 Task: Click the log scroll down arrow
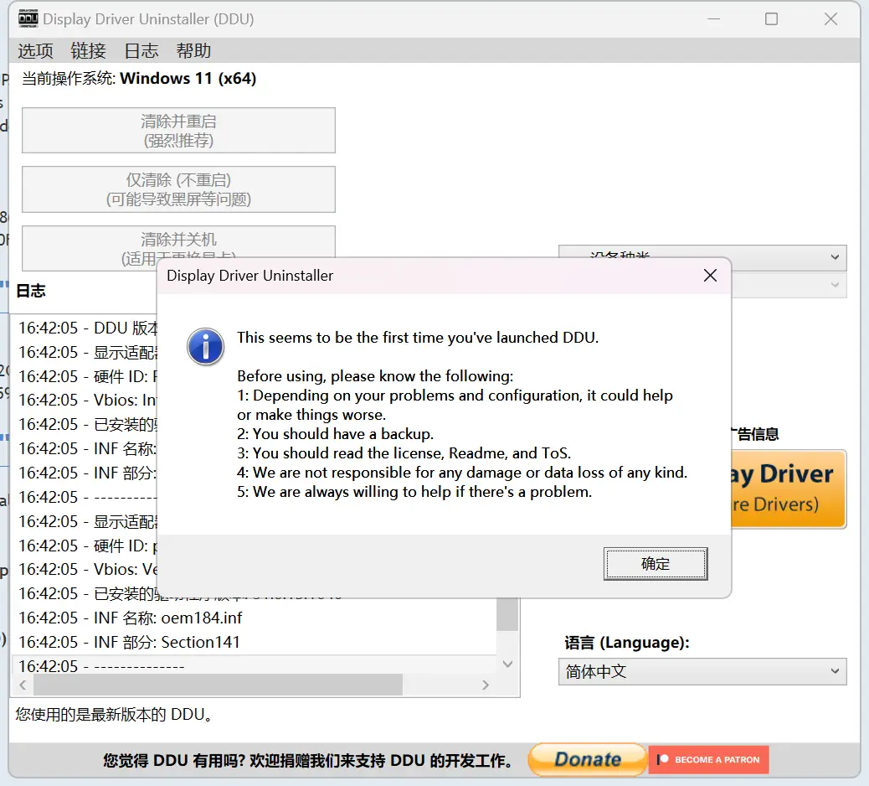coord(507,664)
